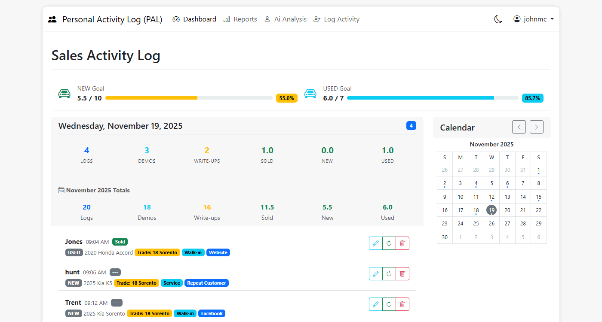The height and width of the screenshot is (322, 602).
Task: Click the refresh icon on Trent's entry
Action: (389, 304)
